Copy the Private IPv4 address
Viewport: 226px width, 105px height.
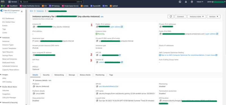(160, 27)
